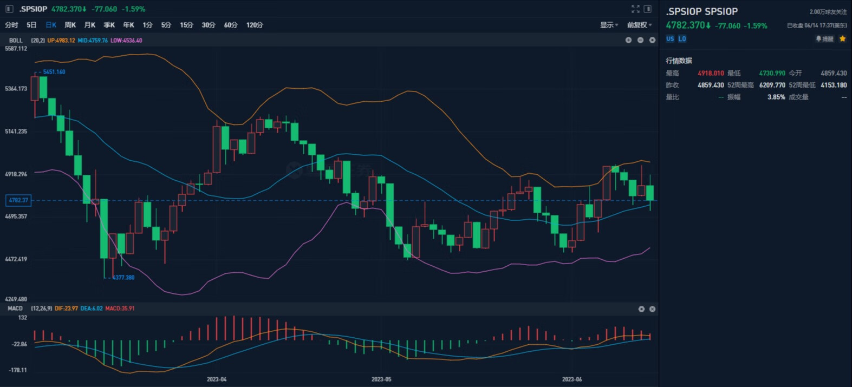Screen dimensions: 852x387
Task: Enter fullscreen chart mode
Action: (x=635, y=9)
